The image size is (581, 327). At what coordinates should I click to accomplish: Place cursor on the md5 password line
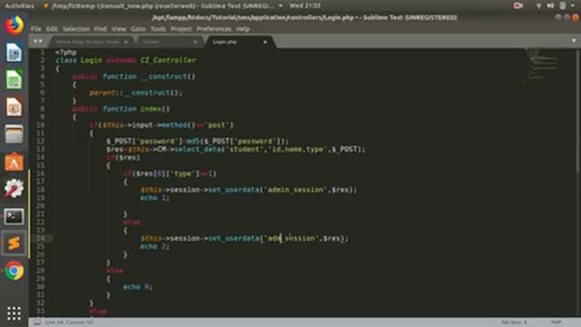(198, 142)
